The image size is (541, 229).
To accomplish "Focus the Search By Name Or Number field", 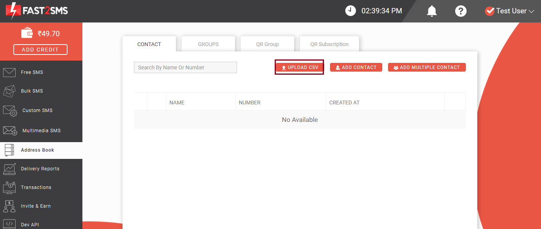I will click(x=185, y=67).
